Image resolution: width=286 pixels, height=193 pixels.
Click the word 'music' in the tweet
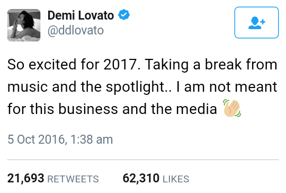click(x=28, y=87)
